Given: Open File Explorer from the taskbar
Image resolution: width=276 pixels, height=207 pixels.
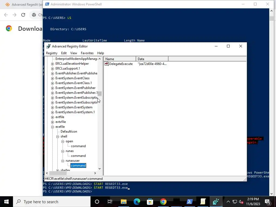Looking at the screenshot, I should (x=123, y=202).
